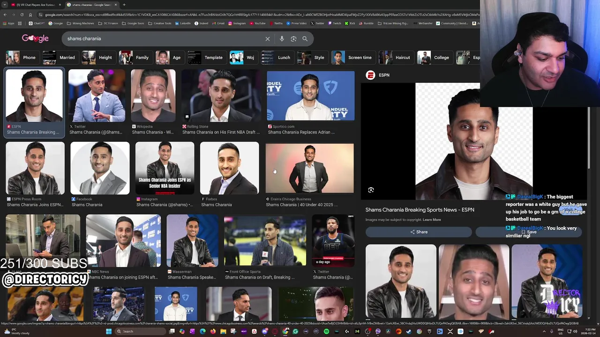The width and height of the screenshot is (600, 337).
Task: Open Rolling Stone First NBA Draft result
Action: pyautogui.click(x=221, y=132)
